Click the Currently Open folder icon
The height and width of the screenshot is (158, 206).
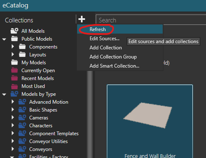[14, 70]
